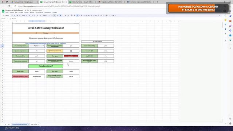The height and width of the screenshot is (131, 233).
Task: Open the Файл menu
Action: pyautogui.click(x=7, y=12)
